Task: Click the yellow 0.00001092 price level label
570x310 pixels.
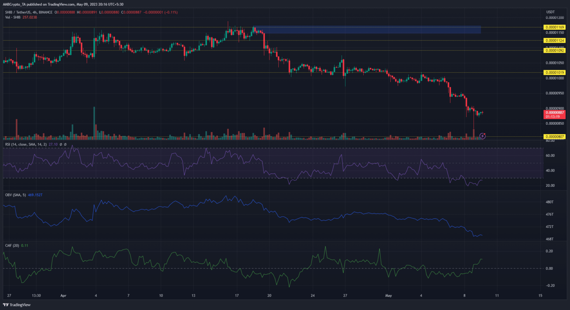Action: (554, 50)
